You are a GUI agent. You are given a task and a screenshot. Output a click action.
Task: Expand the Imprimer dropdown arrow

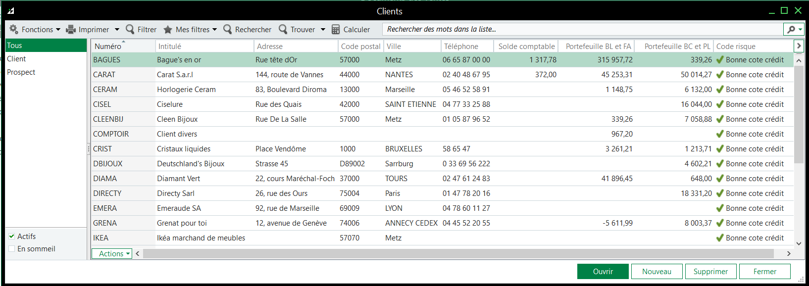coord(117,30)
